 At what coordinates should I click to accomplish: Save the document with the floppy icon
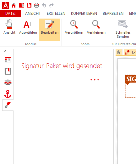(x=29, y=5)
